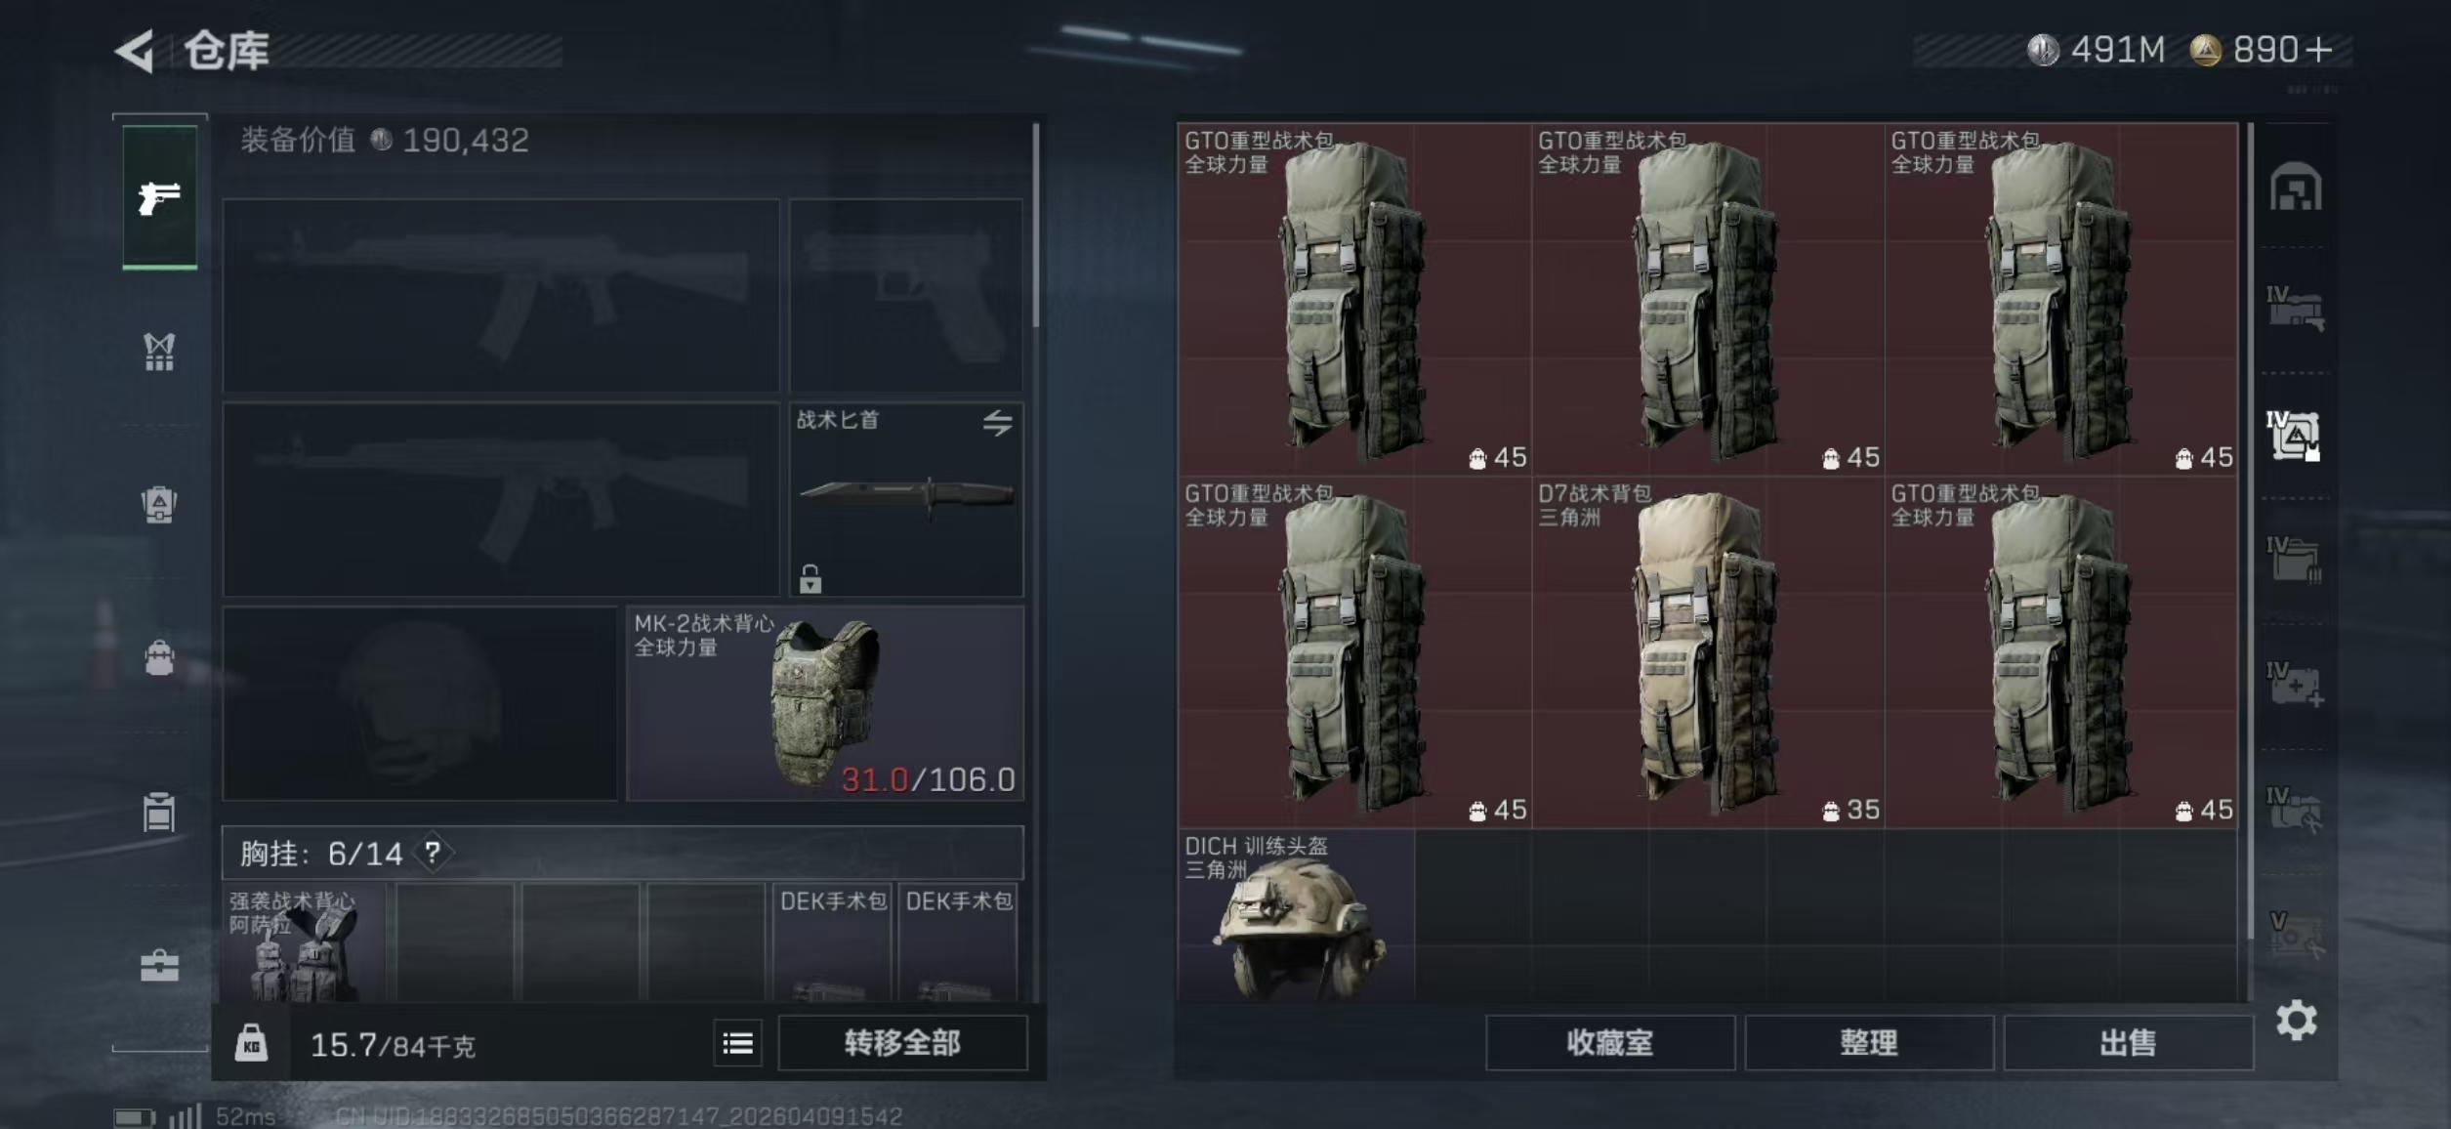Click the swap arrows on 战术匕首 slot

tap(997, 423)
